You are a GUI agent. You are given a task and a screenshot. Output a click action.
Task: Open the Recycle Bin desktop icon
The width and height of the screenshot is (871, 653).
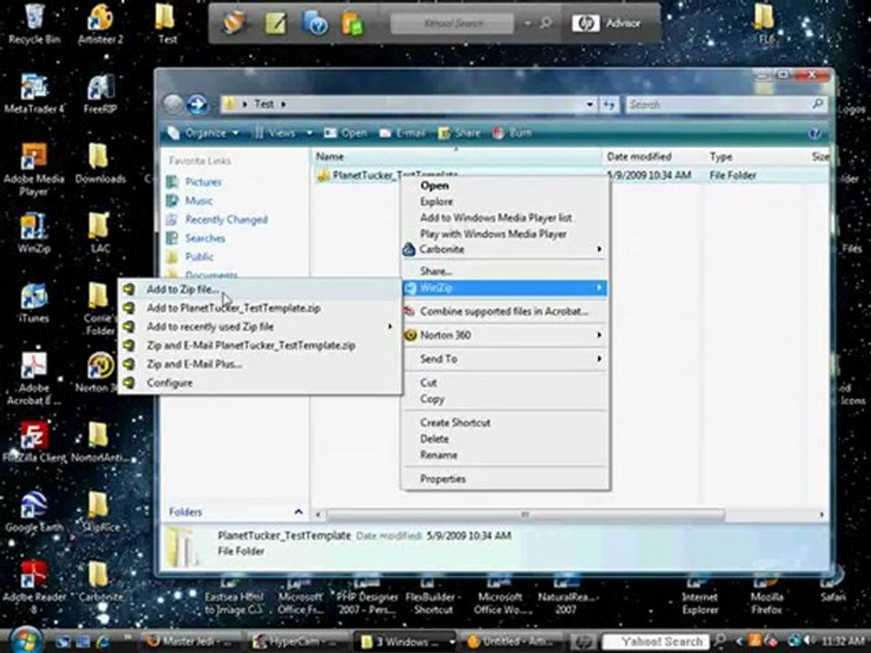click(34, 20)
